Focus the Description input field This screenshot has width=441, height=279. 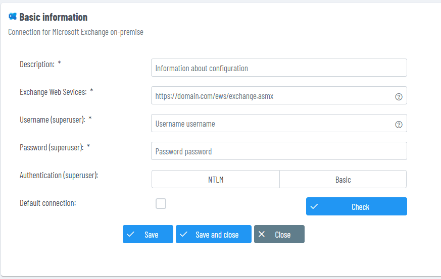(278, 68)
